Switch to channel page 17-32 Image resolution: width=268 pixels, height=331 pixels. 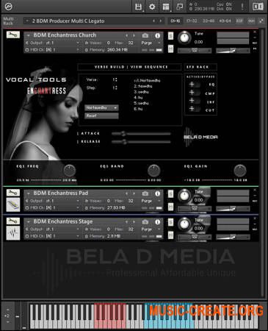192,21
